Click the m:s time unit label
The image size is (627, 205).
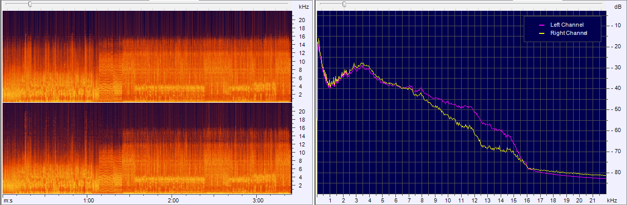tap(8, 200)
